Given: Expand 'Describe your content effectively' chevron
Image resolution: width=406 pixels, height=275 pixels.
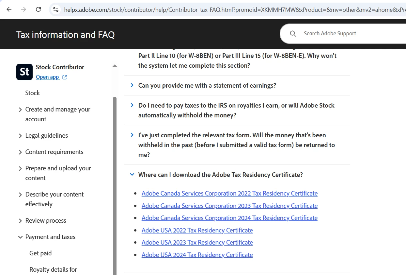Looking at the screenshot, I should click(x=20, y=195).
